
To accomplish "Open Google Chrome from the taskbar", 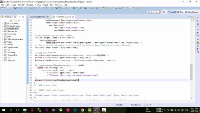I will click(x=82, y=110).
